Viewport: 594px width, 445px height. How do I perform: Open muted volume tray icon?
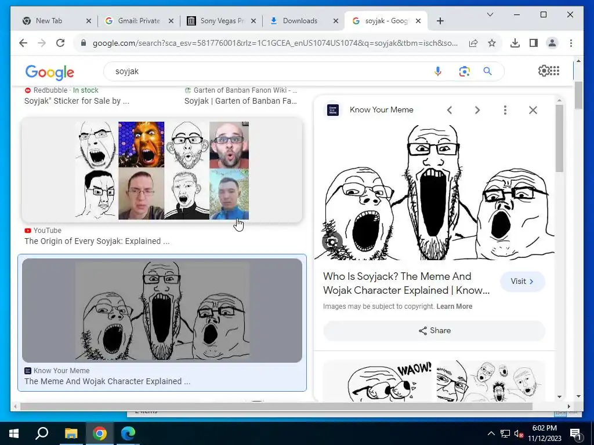(519, 433)
